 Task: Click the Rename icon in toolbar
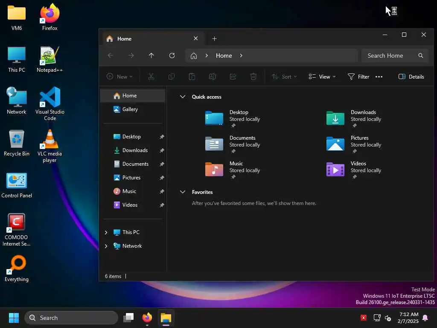click(213, 77)
